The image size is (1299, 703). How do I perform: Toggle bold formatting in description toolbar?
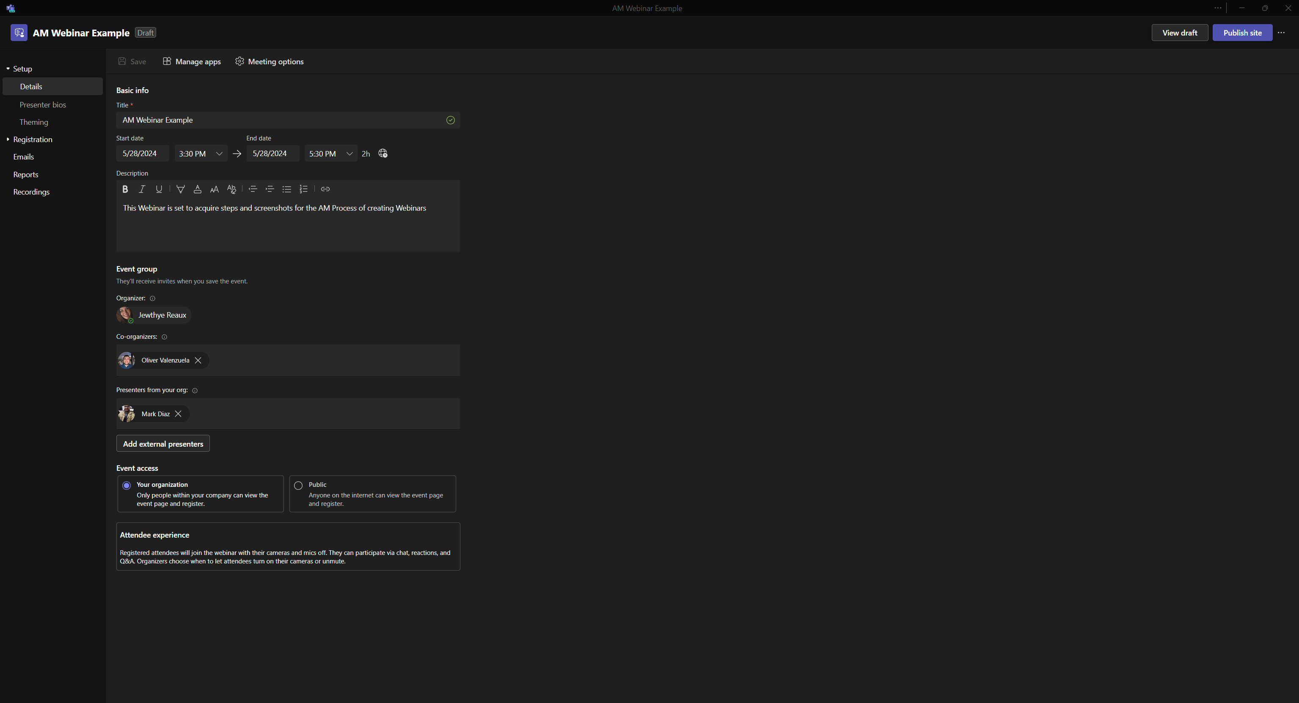coord(125,189)
